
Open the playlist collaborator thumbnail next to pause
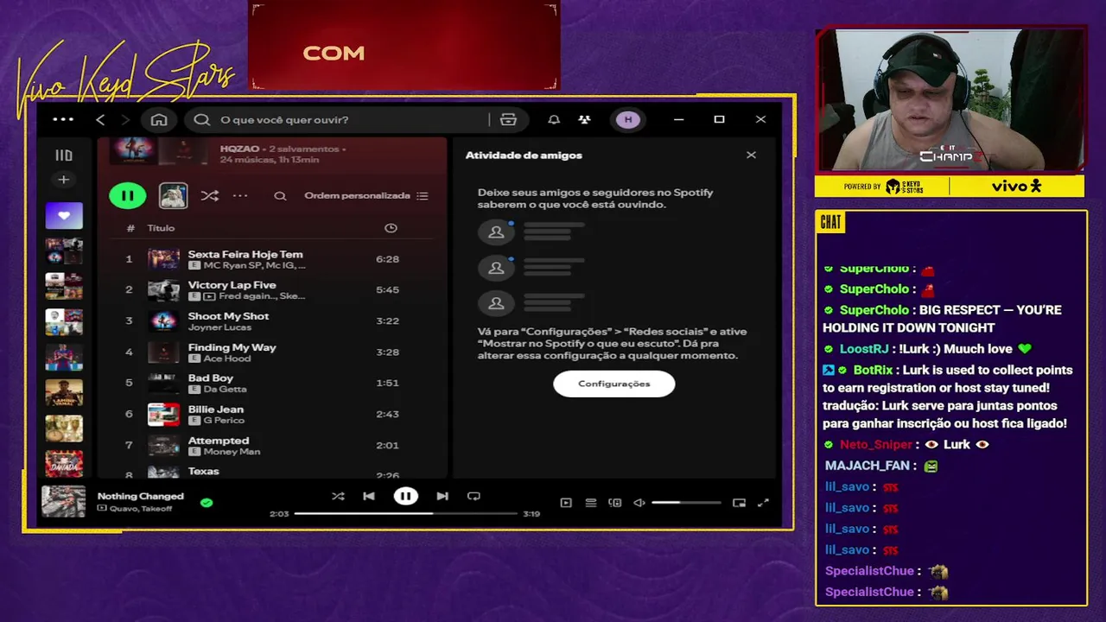pos(173,195)
